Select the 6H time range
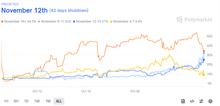 (x=16, y=101)
